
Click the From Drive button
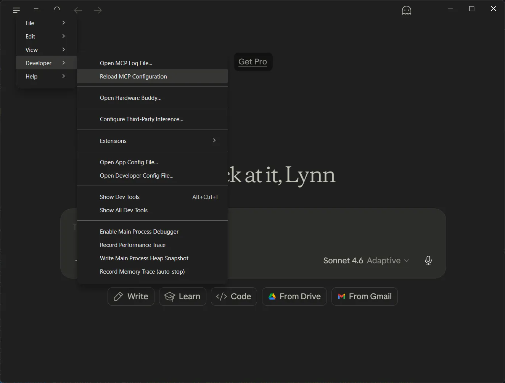click(x=294, y=296)
